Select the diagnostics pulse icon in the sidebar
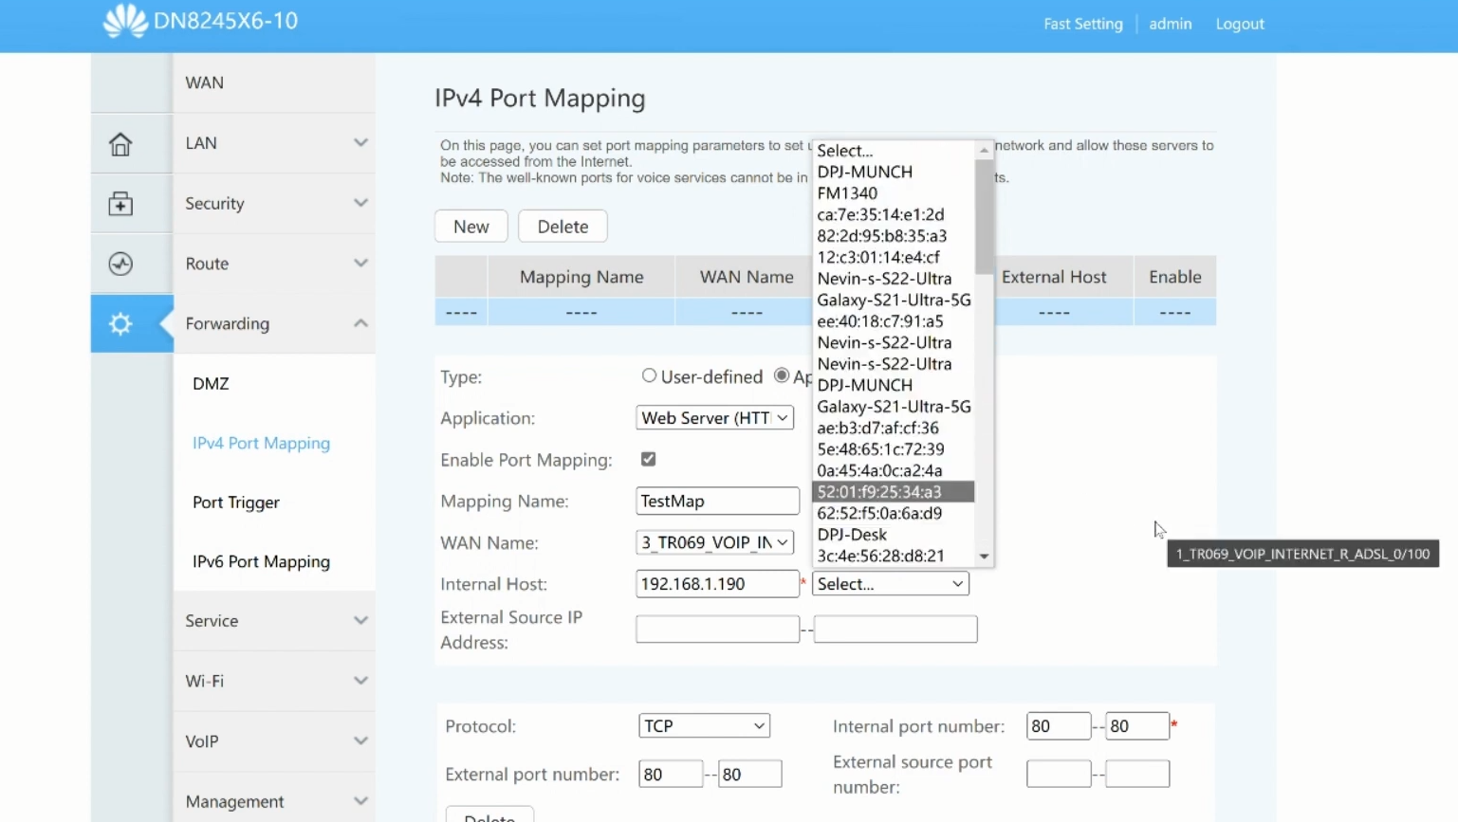The height and width of the screenshot is (822, 1458). [x=120, y=264]
